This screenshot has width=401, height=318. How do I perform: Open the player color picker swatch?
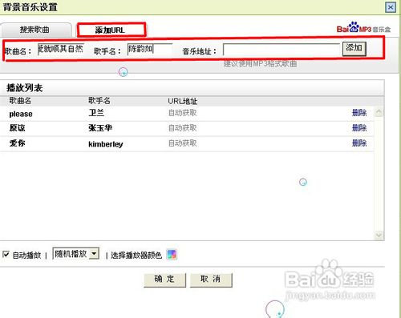pyautogui.click(x=172, y=255)
